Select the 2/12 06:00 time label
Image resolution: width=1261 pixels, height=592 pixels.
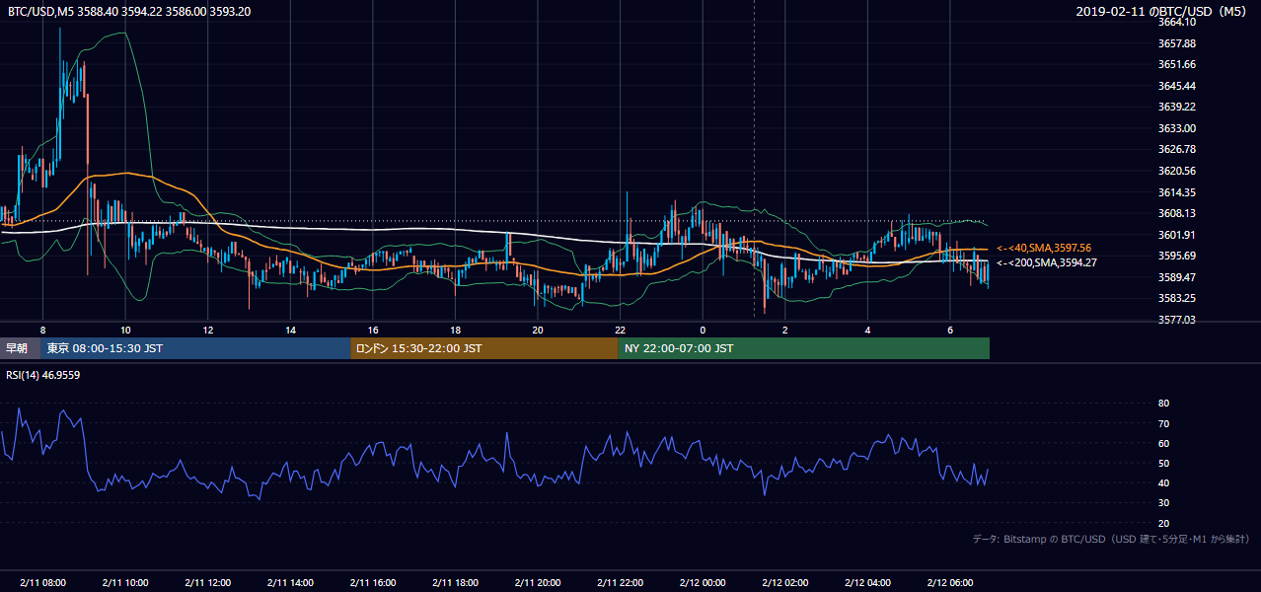tap(950, 582)
